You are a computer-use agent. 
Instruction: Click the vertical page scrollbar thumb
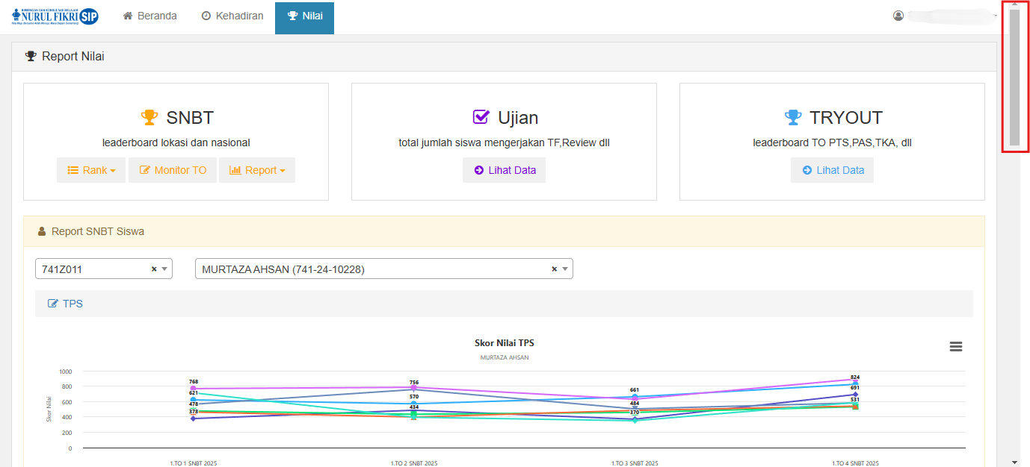point(1014,77)
